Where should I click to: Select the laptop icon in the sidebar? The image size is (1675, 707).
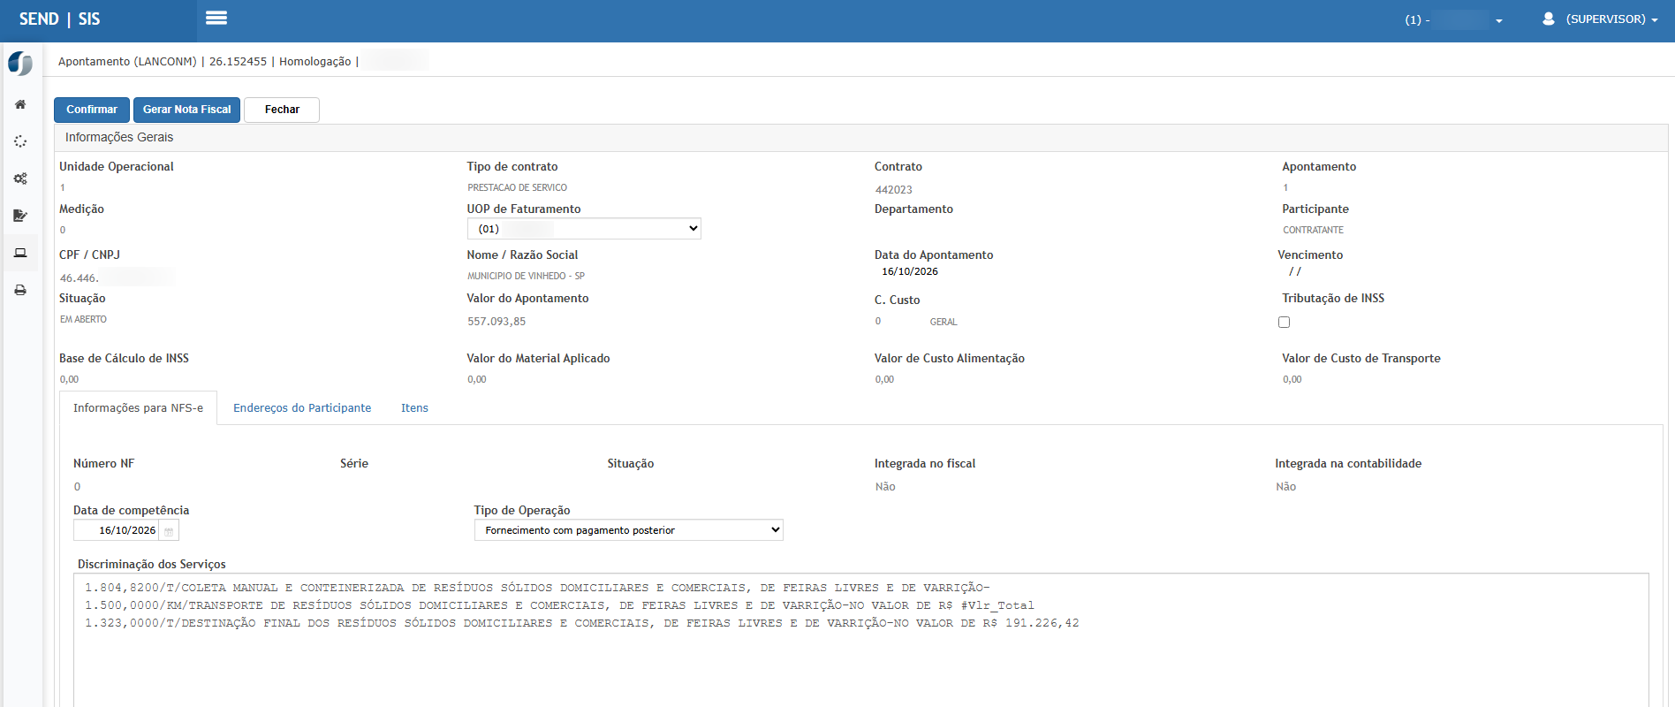(x=20, y=253)
